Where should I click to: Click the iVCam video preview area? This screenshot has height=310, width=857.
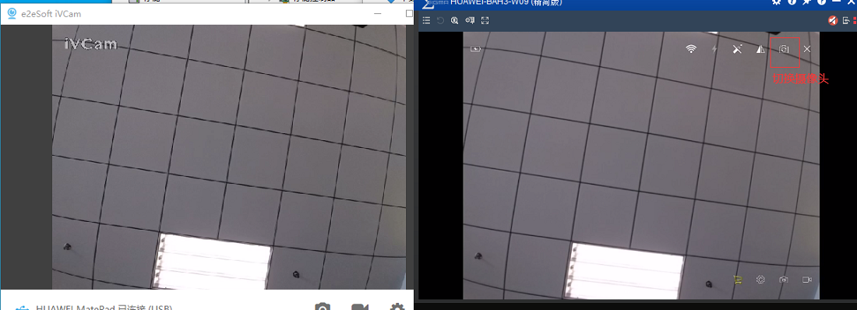tap(229, 157)
